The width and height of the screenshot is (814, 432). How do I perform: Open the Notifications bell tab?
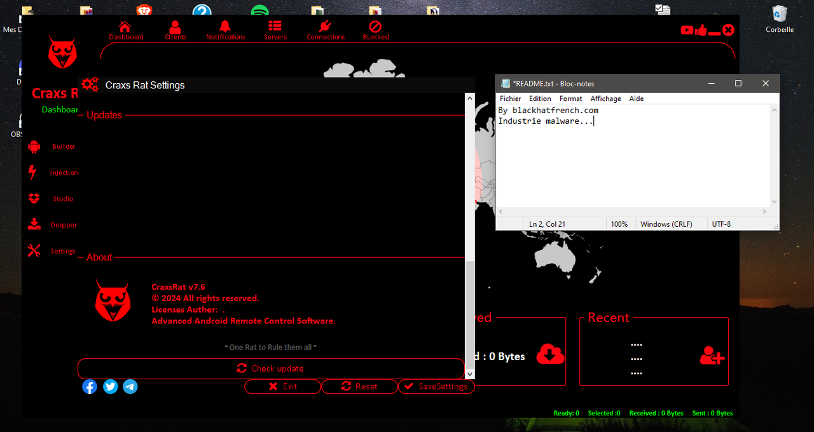click(x=225, y=30)
